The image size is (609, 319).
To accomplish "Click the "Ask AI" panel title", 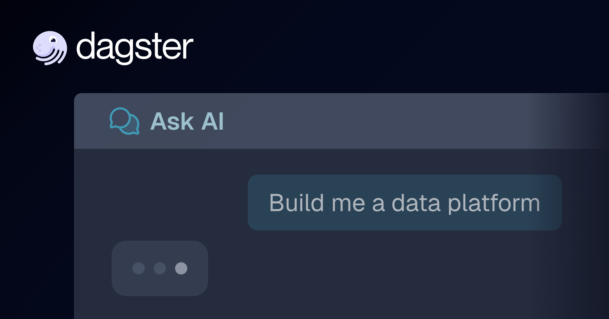I will pyautogui.click(x=187, y=122).
